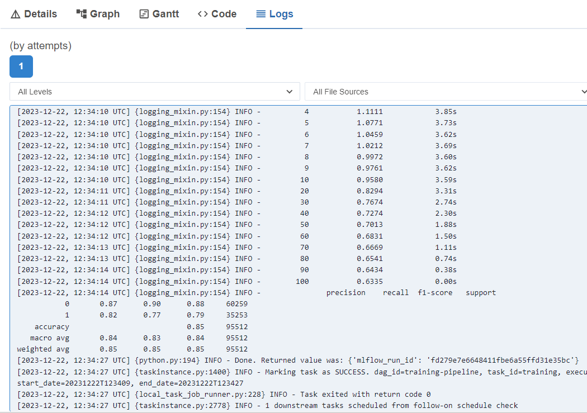The image size is (587, 413).
Task: Click 'Task exited with return code 0' line
Action: coord(224,395)
